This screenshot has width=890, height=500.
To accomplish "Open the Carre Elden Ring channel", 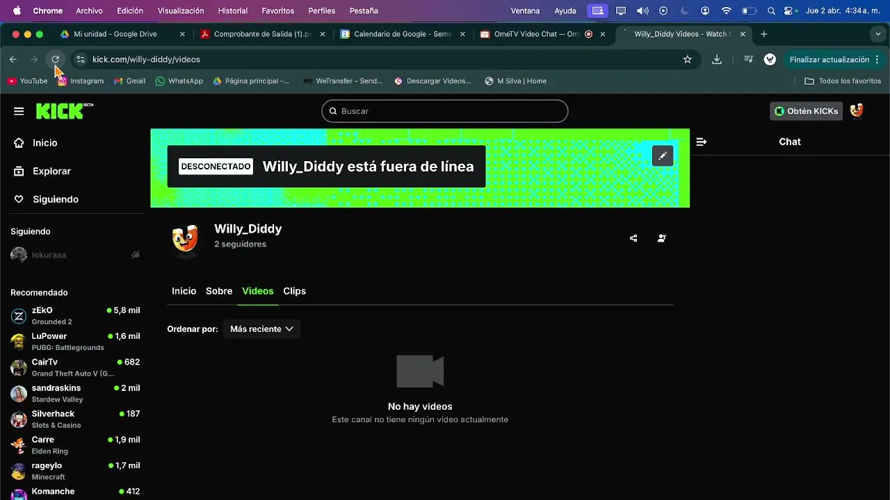I will 75,445.
